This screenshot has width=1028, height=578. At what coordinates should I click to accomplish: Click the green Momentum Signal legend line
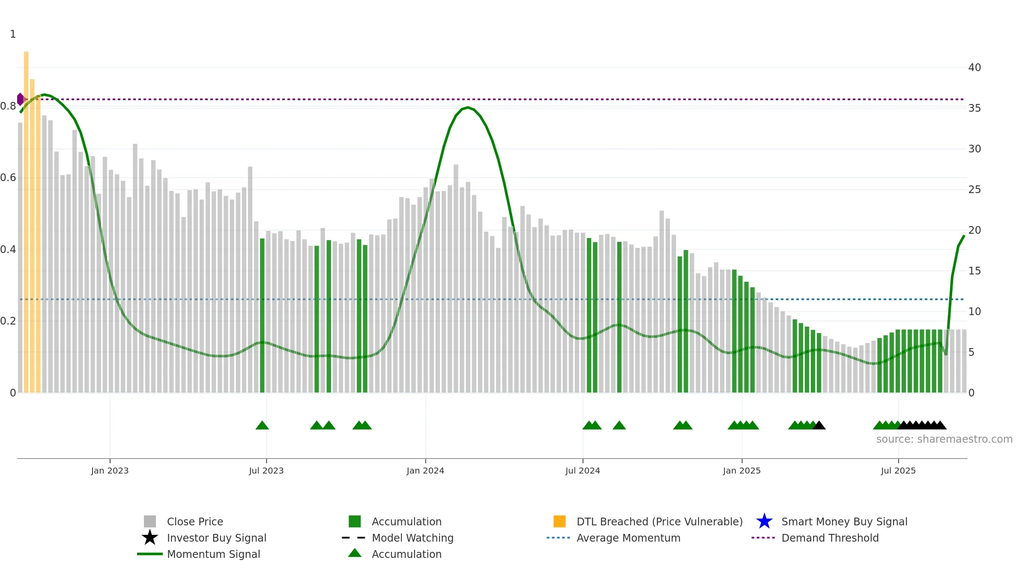[x=150, y=554]
